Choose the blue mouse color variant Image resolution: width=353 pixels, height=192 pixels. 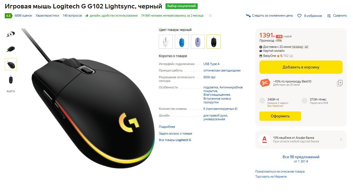pyautogui.click(x=182, y=42)
